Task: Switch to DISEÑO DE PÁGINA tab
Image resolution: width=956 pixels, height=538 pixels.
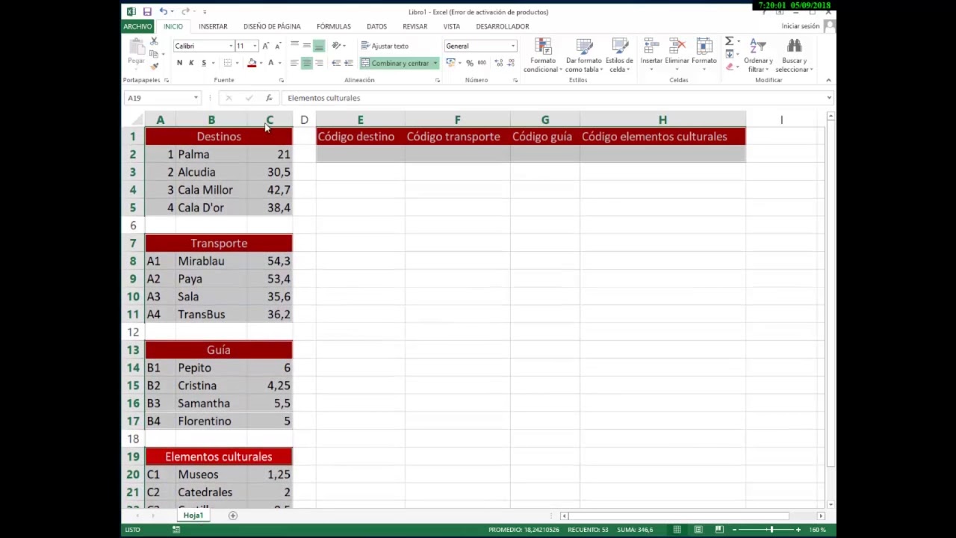Action: coord(272,26)
